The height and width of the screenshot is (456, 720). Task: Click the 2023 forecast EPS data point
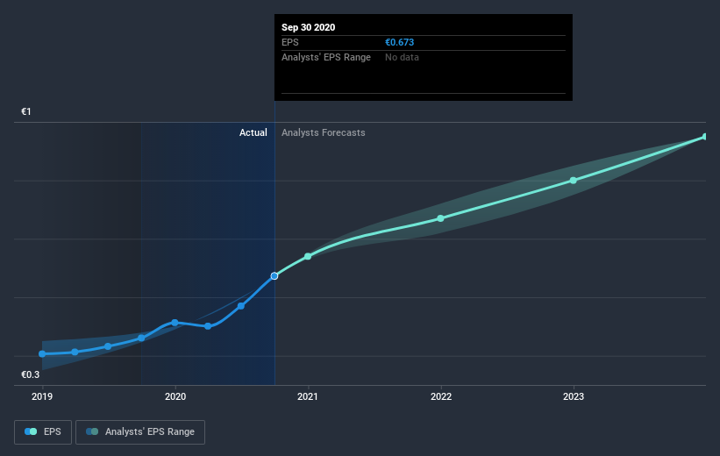coord(573,181)
